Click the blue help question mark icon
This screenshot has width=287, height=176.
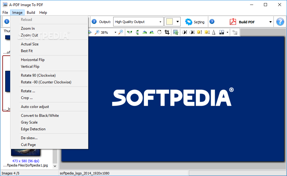(x=280, y=22)
